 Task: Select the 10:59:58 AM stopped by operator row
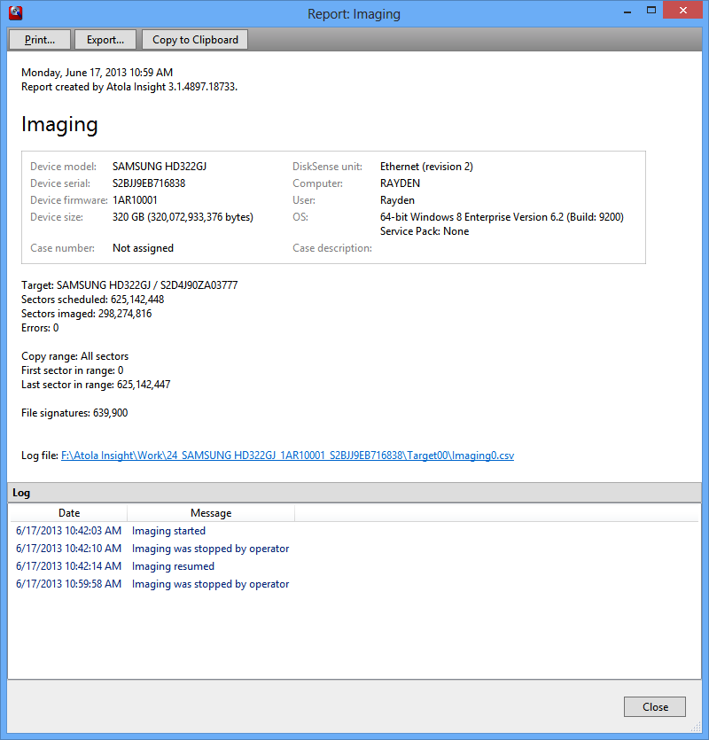(x=354, y=584)
